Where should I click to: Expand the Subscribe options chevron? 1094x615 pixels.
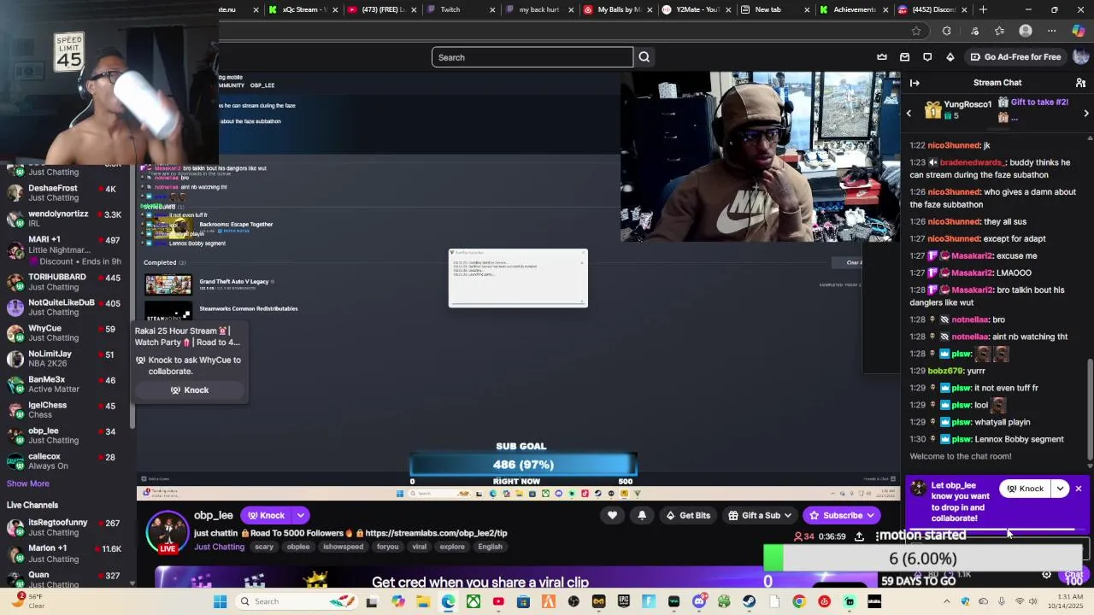(x=870, y=515)
